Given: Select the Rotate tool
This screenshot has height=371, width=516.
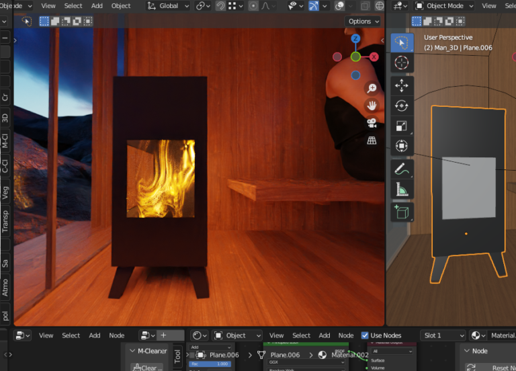Looking at the screenshot, I should pyautogui.click(x=402, y=106).
